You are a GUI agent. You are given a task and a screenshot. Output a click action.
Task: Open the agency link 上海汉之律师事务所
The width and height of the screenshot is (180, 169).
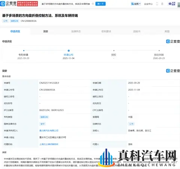point(49,144)
